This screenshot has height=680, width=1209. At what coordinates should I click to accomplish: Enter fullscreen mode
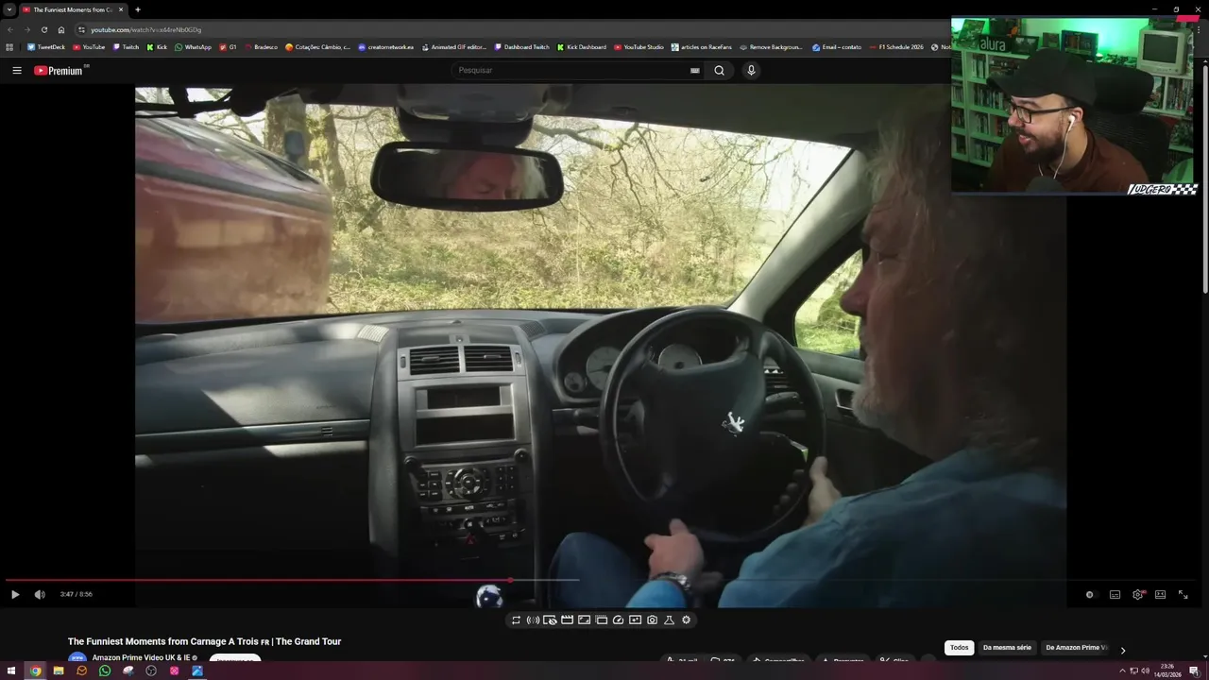[x=1183, y=595]
